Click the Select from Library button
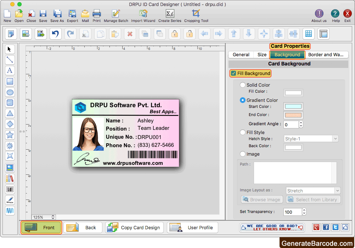Screen dimensions: 355x248 [x=313, y=200]
